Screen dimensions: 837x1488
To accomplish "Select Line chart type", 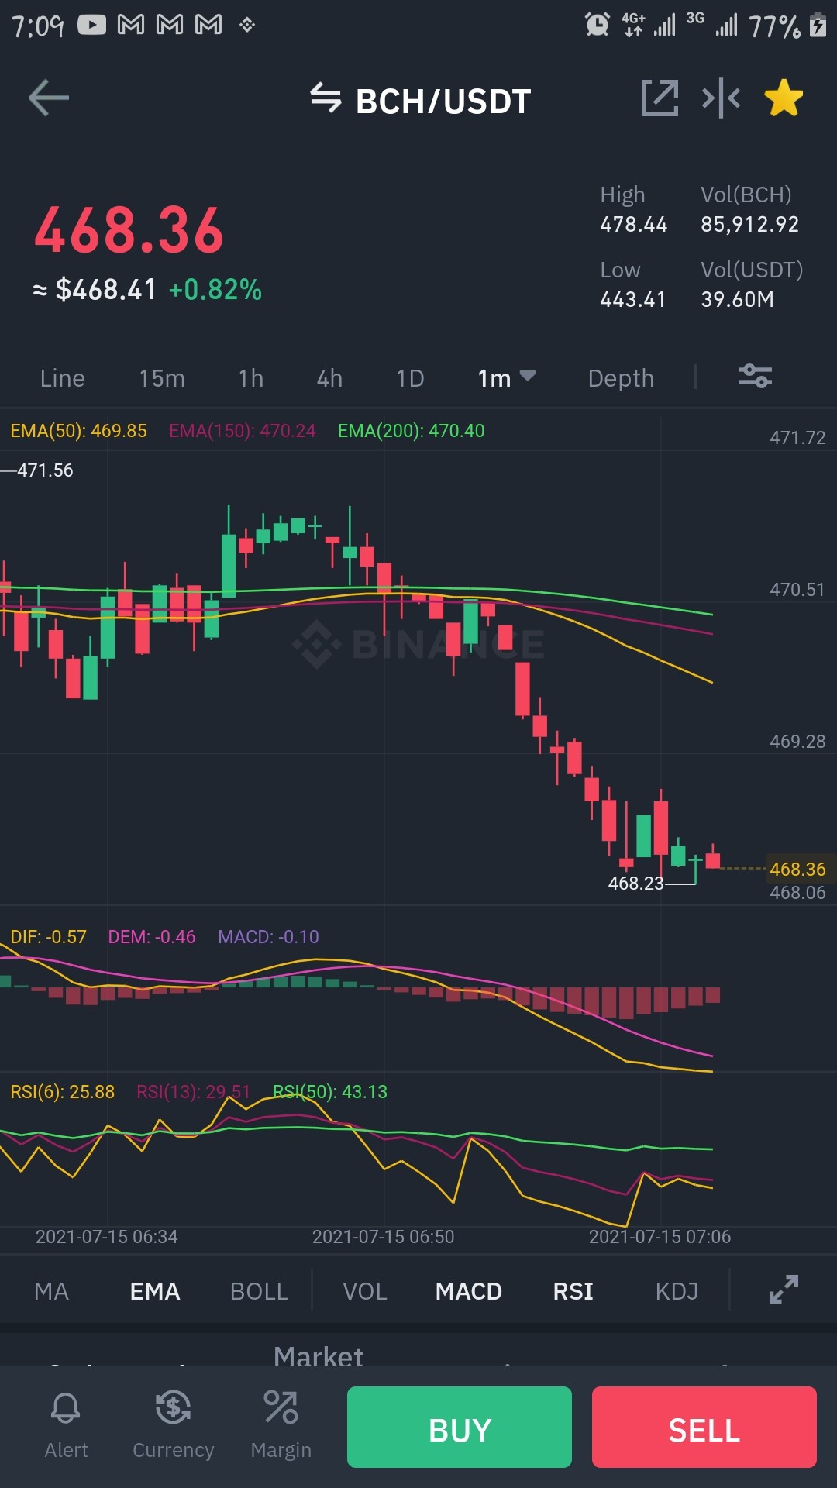I will pyautogui.click(x=63, y=378).
